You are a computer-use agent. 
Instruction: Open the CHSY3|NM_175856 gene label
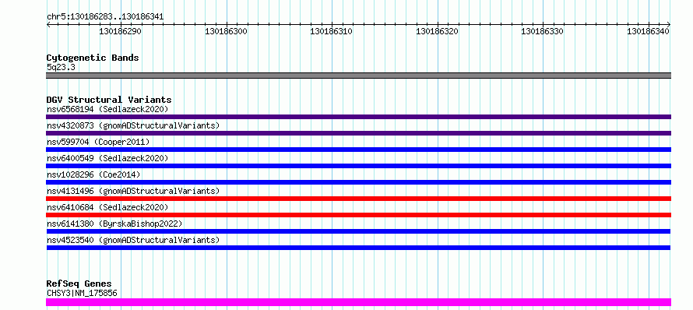(82, 293)
